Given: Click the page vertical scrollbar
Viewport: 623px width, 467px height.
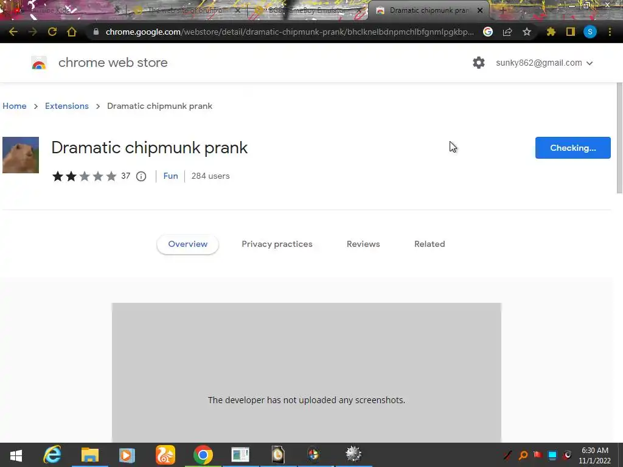Looking at the screenshot, I should tap(619, 138).
